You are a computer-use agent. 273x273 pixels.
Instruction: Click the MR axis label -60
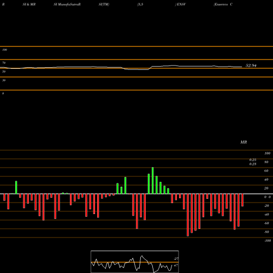tap(266, 223)
